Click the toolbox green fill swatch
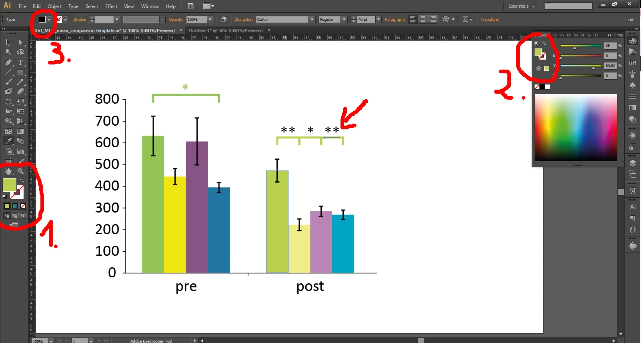Viewport: 641px width, 343px height. (10, 185)
